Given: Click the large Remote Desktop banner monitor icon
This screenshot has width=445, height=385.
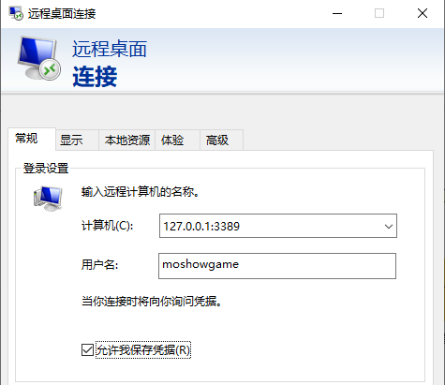Looking at the screenshot, I should [39, 58].
